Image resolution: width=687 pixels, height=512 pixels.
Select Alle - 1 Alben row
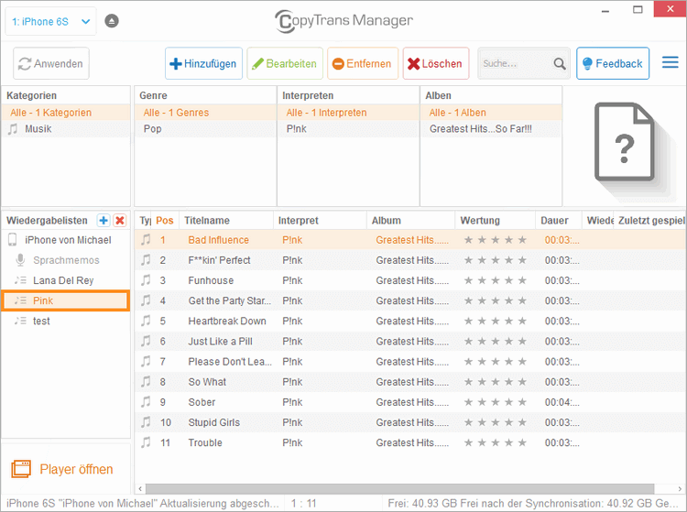491,113
